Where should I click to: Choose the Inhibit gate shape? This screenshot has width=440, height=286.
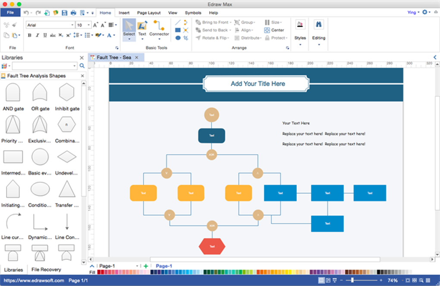point(67,96)
